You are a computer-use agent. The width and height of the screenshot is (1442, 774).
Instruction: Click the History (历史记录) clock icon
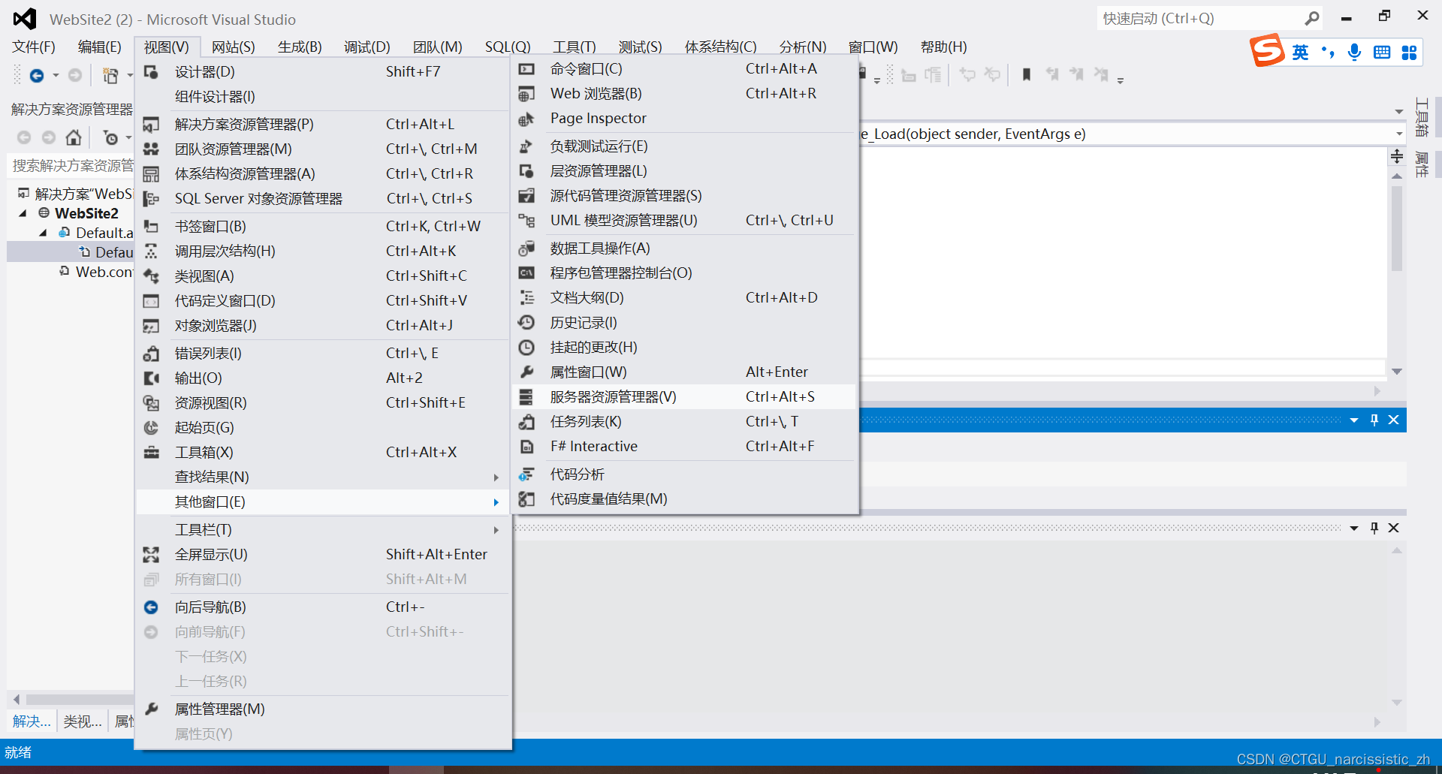pos(526,323)
